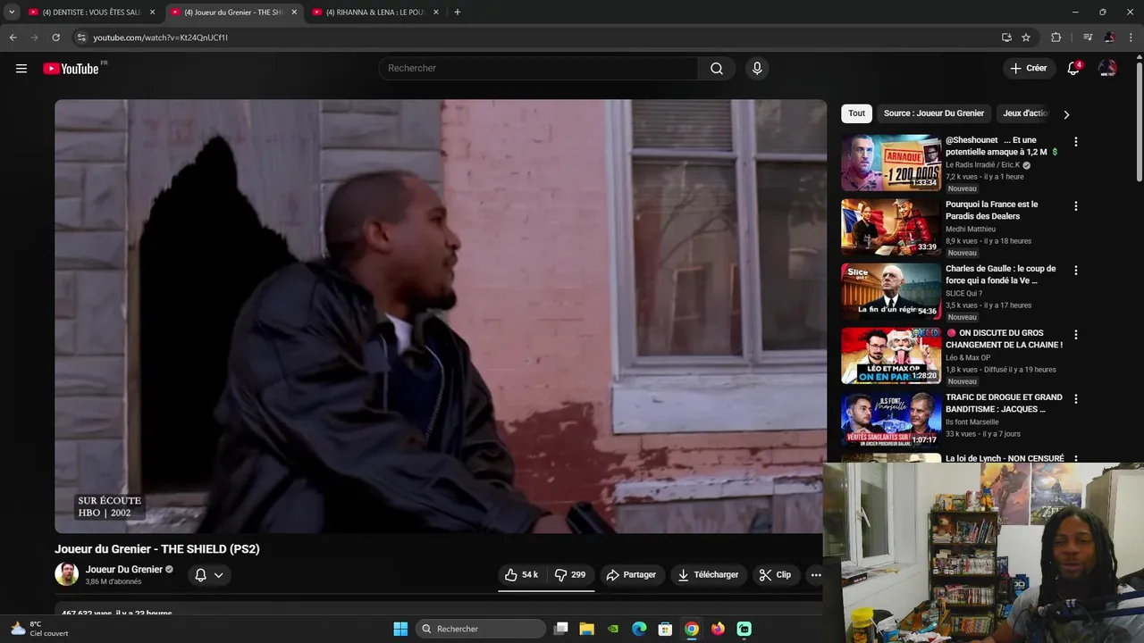Open a new browser tab
The width and height of the screenshot is (1144, 643).
(x=458, y=13)
